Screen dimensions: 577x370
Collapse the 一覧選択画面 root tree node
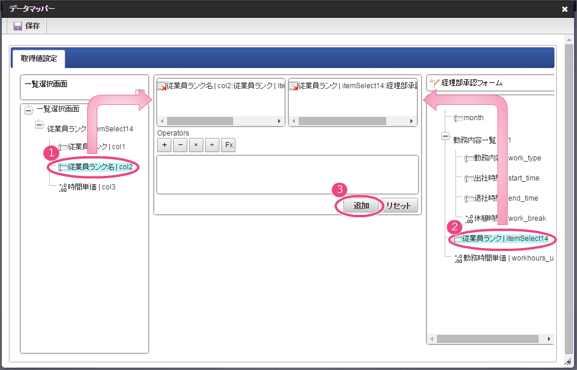pos(28,110)
